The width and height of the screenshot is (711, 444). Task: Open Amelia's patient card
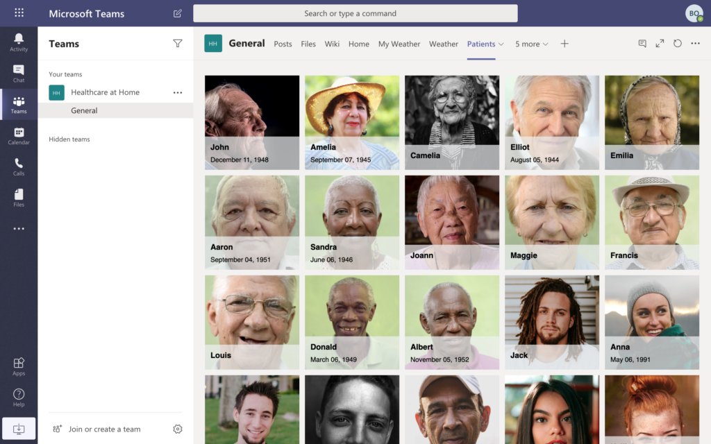click(x=352, y=122)
